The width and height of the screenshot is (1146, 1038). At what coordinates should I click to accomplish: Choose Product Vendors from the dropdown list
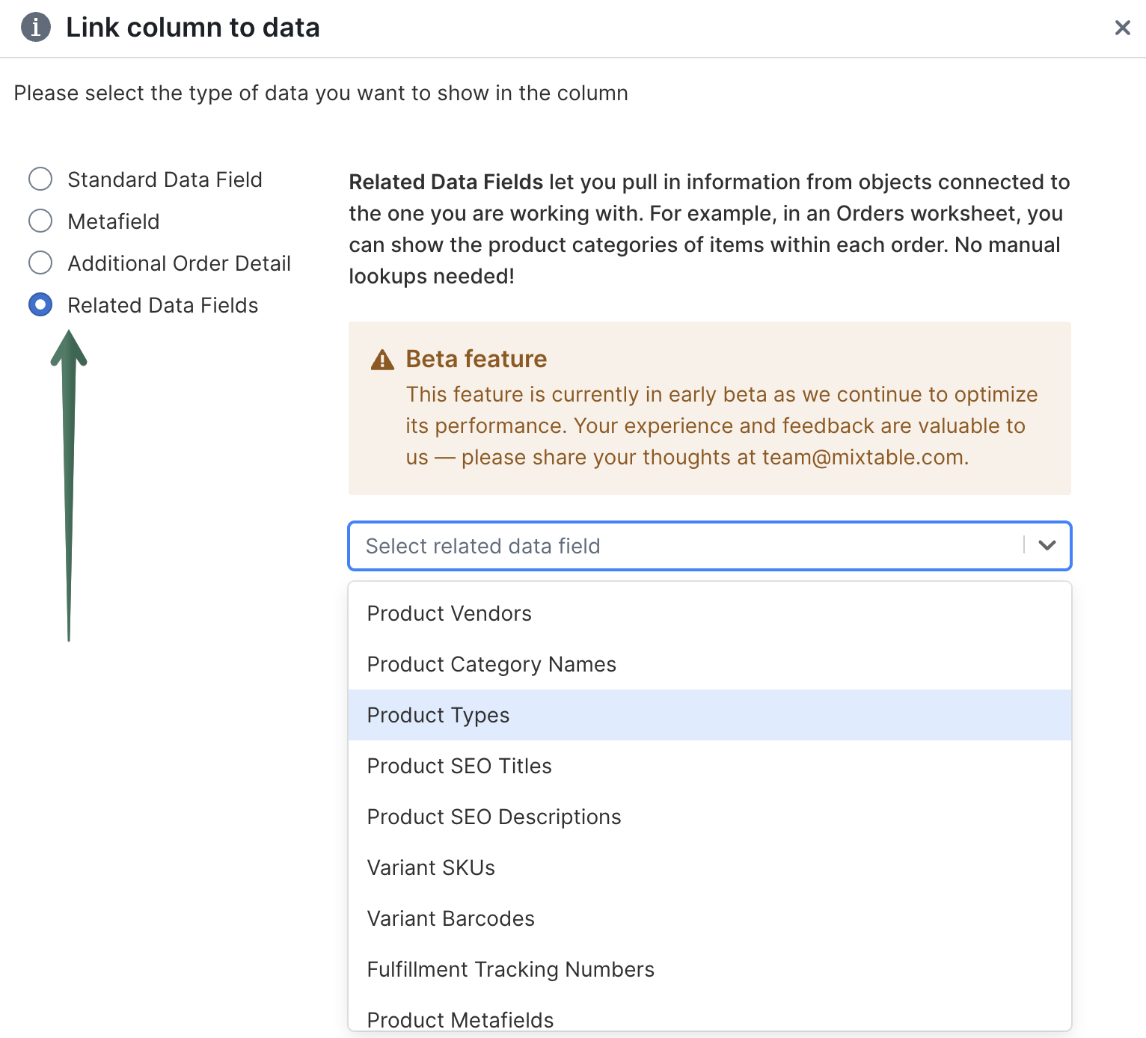tap(449, 613)
